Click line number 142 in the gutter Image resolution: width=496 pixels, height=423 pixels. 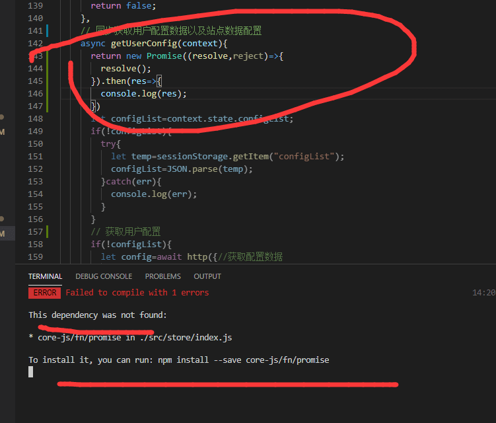[35, 44]
